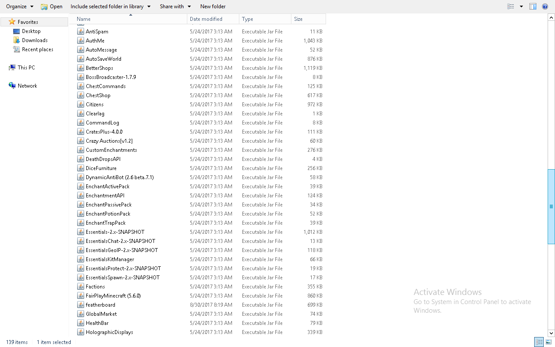Click the DiceFurniture jar file icon
This screenshot has height=347, width=555.
point(81,168)
